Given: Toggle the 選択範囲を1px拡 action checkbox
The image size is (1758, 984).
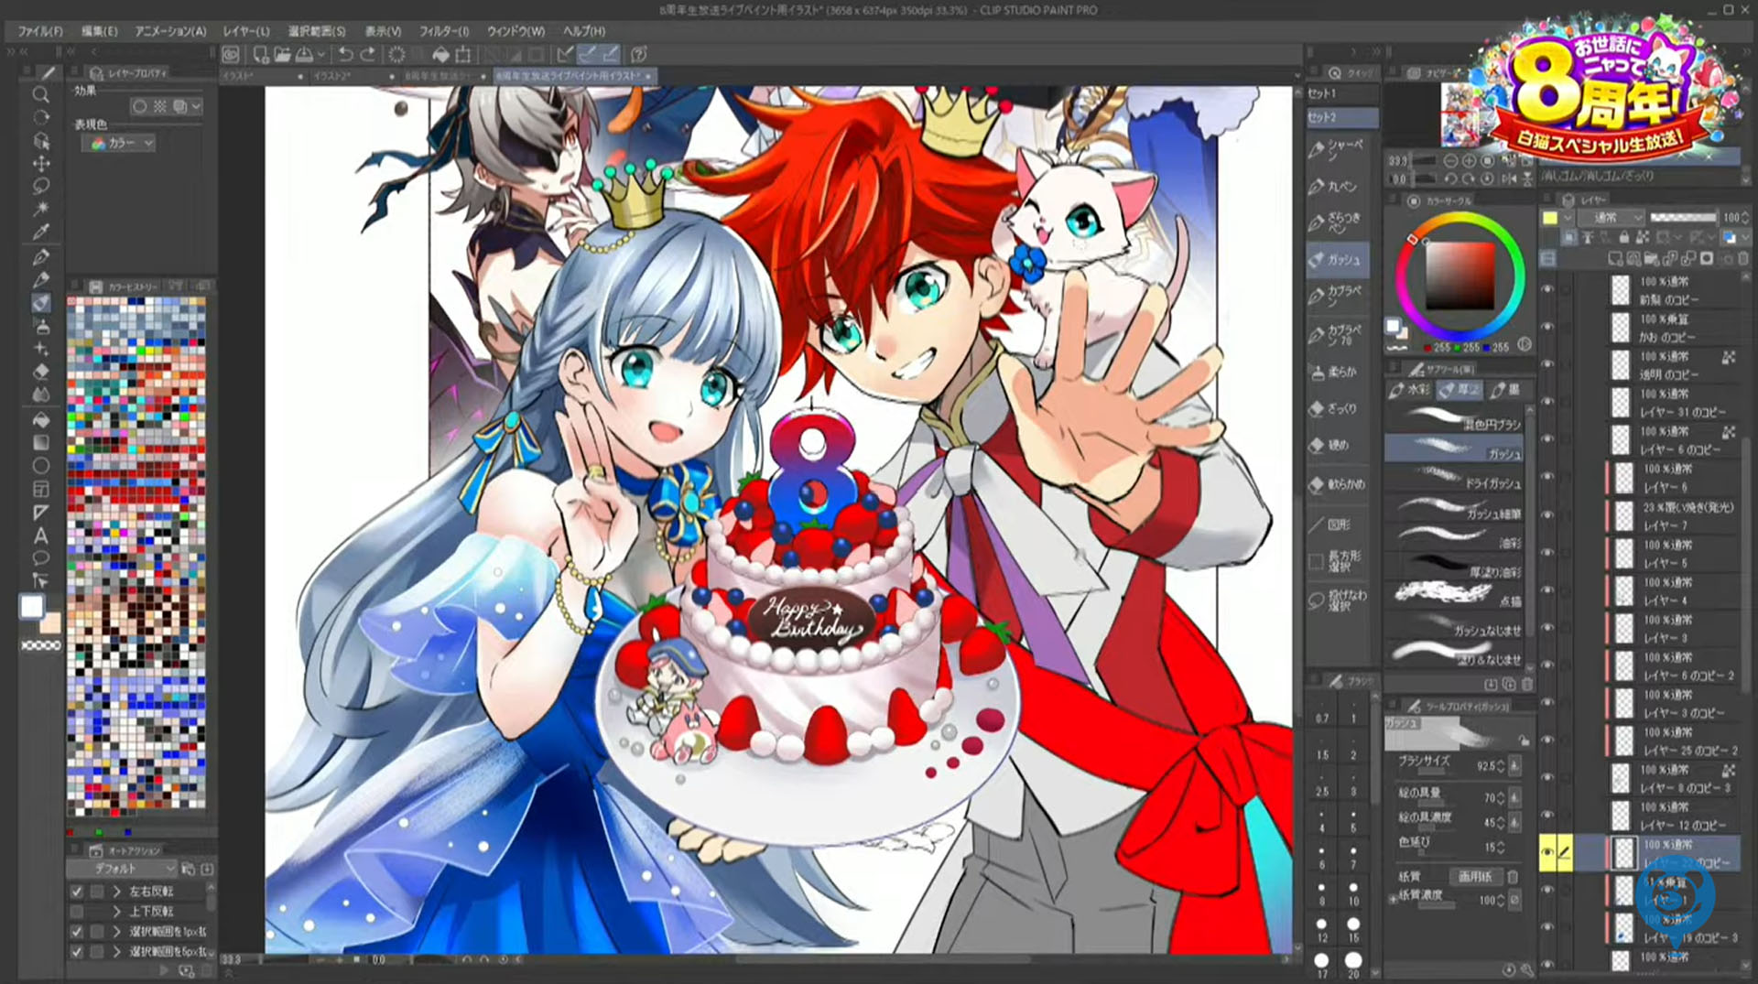Looking at the screenshot, I should [x=77, y=932].
